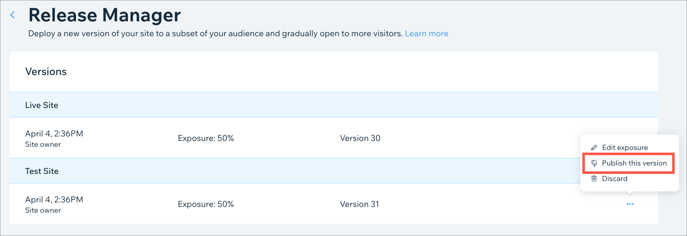Screen dimensions: 687x236
Task: Click the pencil icon beside Edit exposure
Action: tap(594, 148)
